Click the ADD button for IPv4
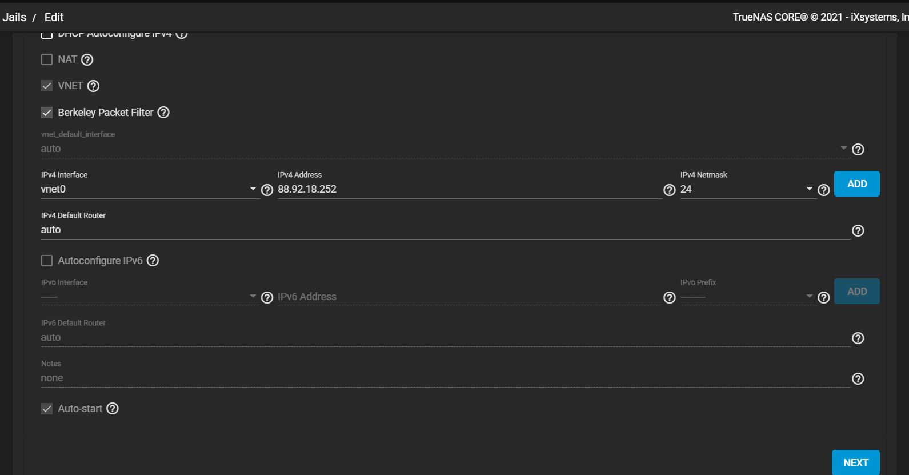Viewport: 909px width, 475px height. [x=856, y=184]
